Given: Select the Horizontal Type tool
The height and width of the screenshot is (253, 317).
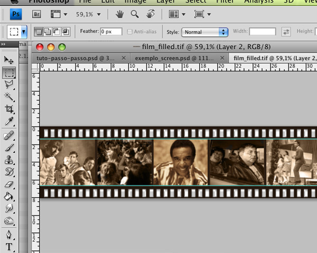Looking at the screenshot, I should point(9,247).
